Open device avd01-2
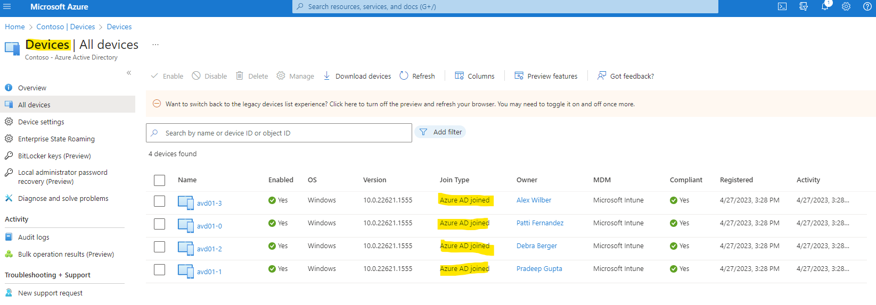This screenshot has height=305, width=876. [x=209, y=249]
